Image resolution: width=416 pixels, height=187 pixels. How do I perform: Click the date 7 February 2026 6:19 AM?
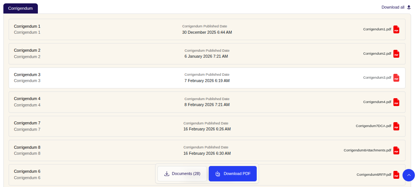pyautogui.click(x=207, y=81)
